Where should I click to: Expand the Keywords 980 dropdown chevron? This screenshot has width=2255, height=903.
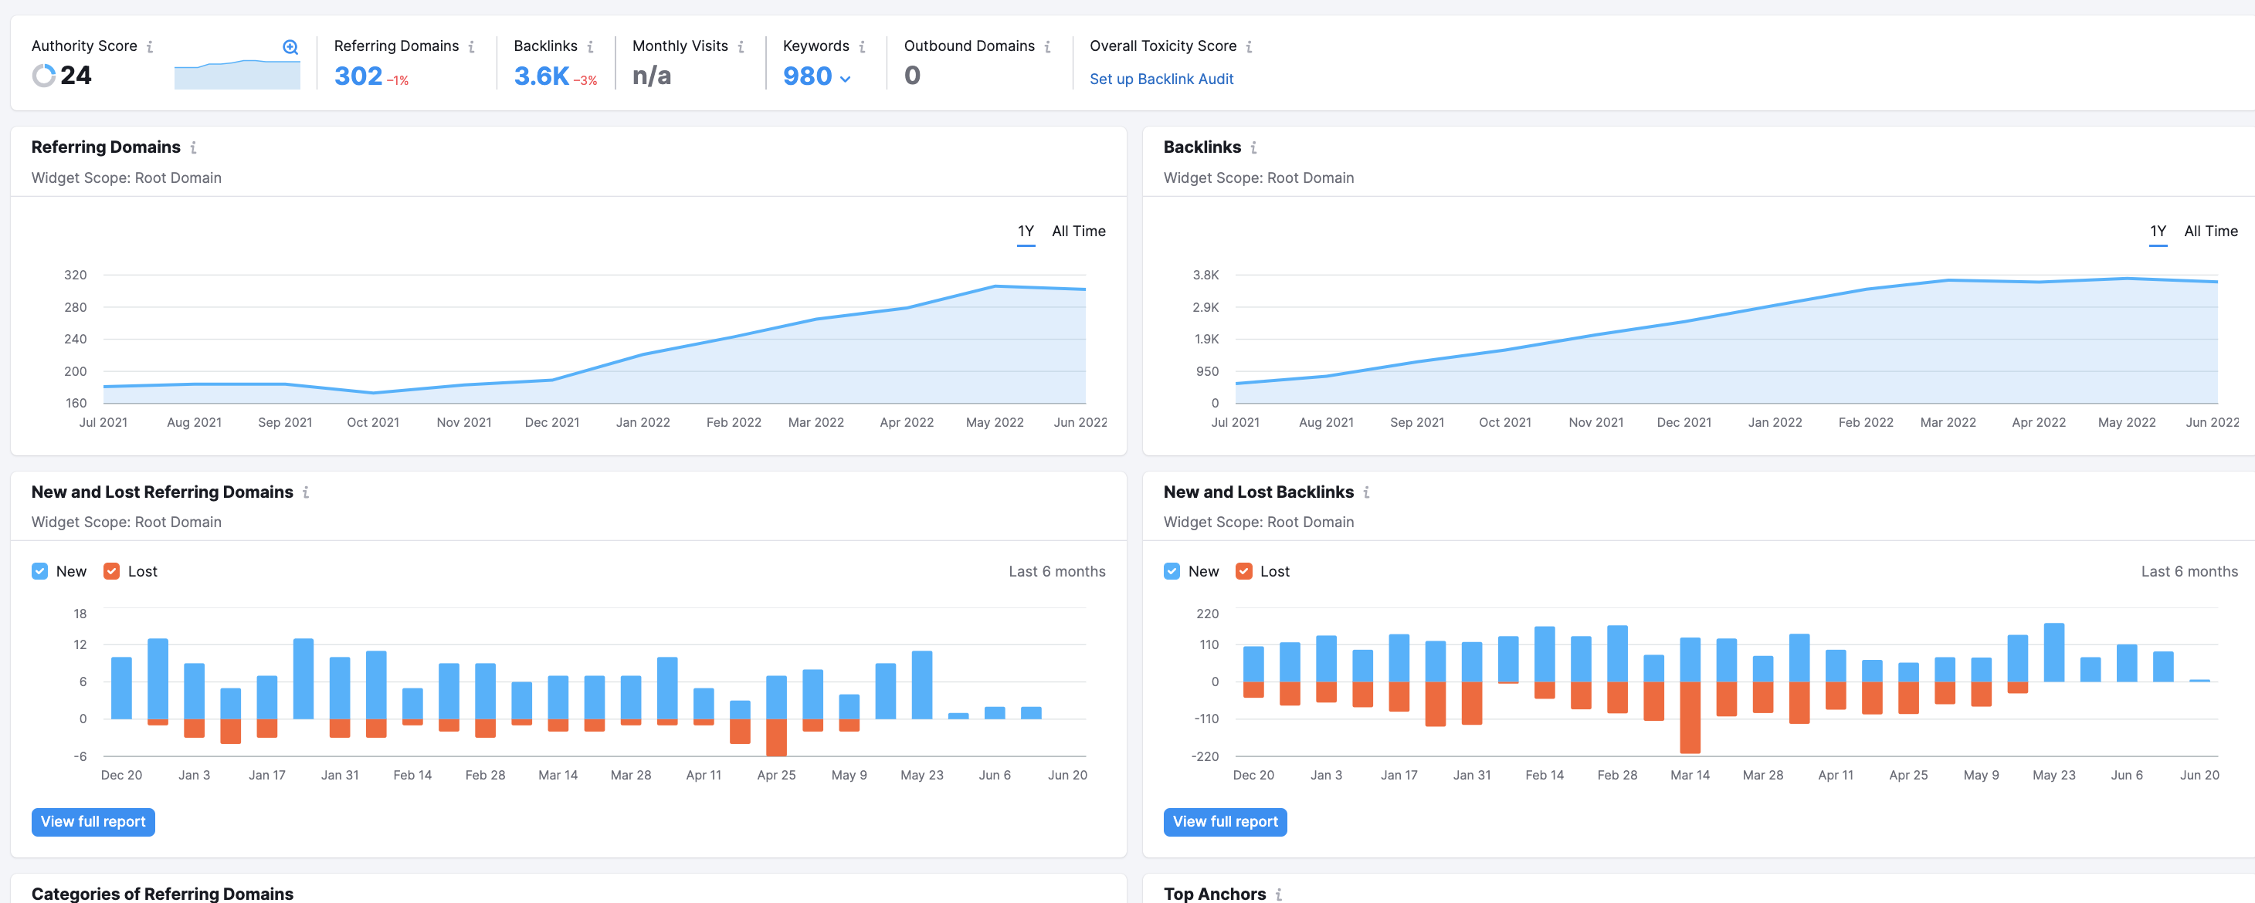click(846, 79)
